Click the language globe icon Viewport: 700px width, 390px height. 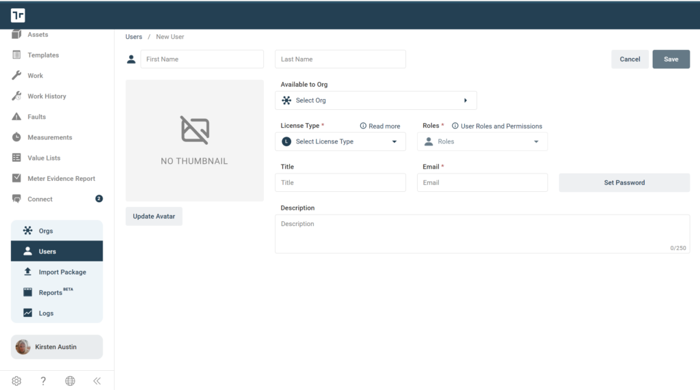[x=70, y=380]
